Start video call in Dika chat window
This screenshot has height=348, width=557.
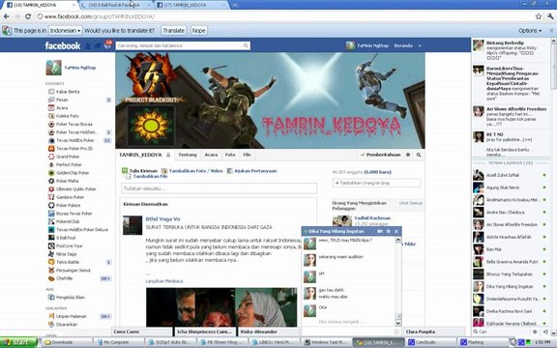(x=379, y=231)
